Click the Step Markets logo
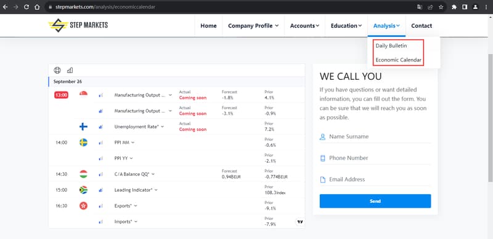This screenshot has height=239, width=493. tap(78, 25)
